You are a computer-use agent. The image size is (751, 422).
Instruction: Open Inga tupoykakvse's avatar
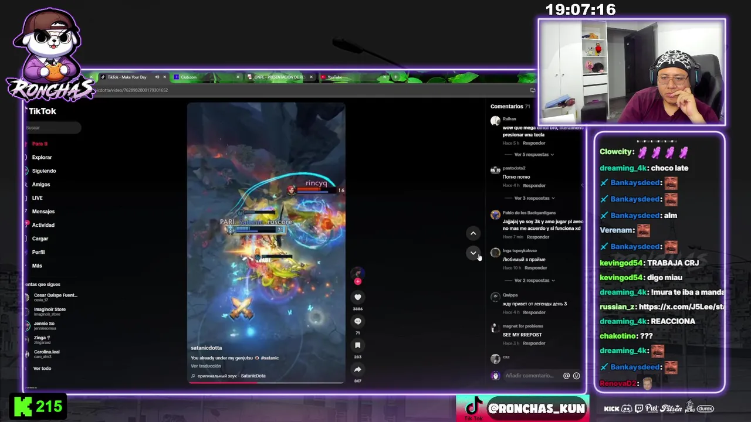click(x=495, y=253)
